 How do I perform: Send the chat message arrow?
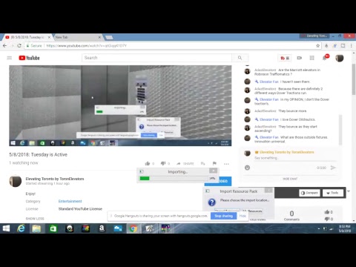[x=333, y=168]
